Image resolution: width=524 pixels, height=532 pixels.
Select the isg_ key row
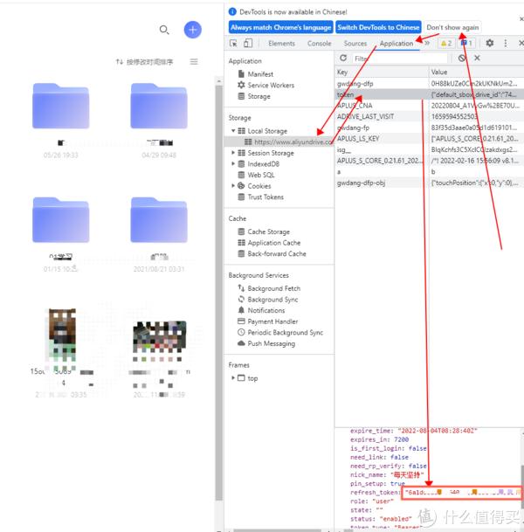coord(429,149)
